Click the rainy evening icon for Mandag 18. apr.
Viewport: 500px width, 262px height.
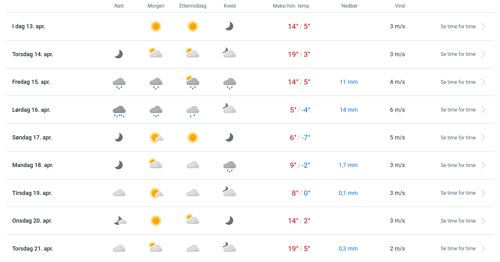(x=230, y=166)
